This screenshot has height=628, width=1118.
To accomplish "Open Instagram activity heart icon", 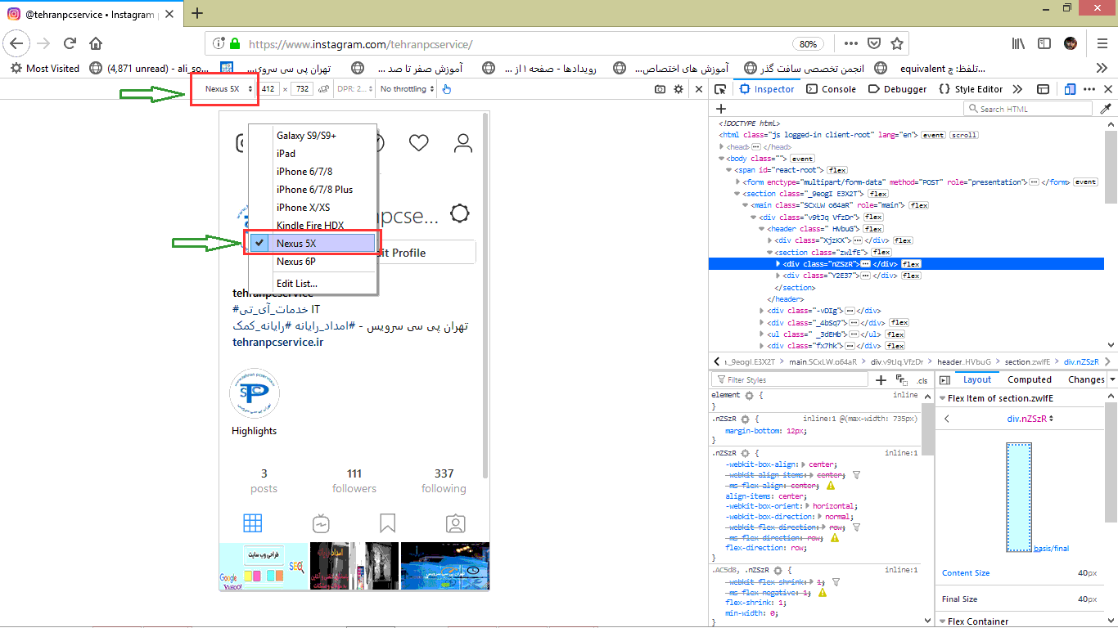I will [x=419, y=143].
